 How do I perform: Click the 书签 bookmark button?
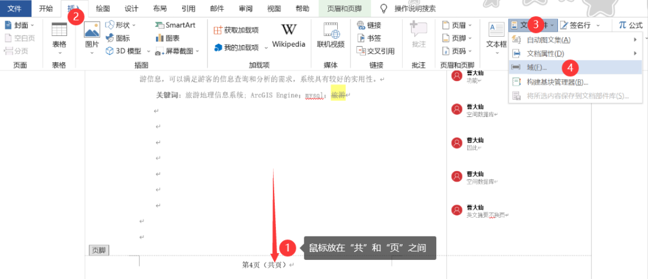[369, 38]
